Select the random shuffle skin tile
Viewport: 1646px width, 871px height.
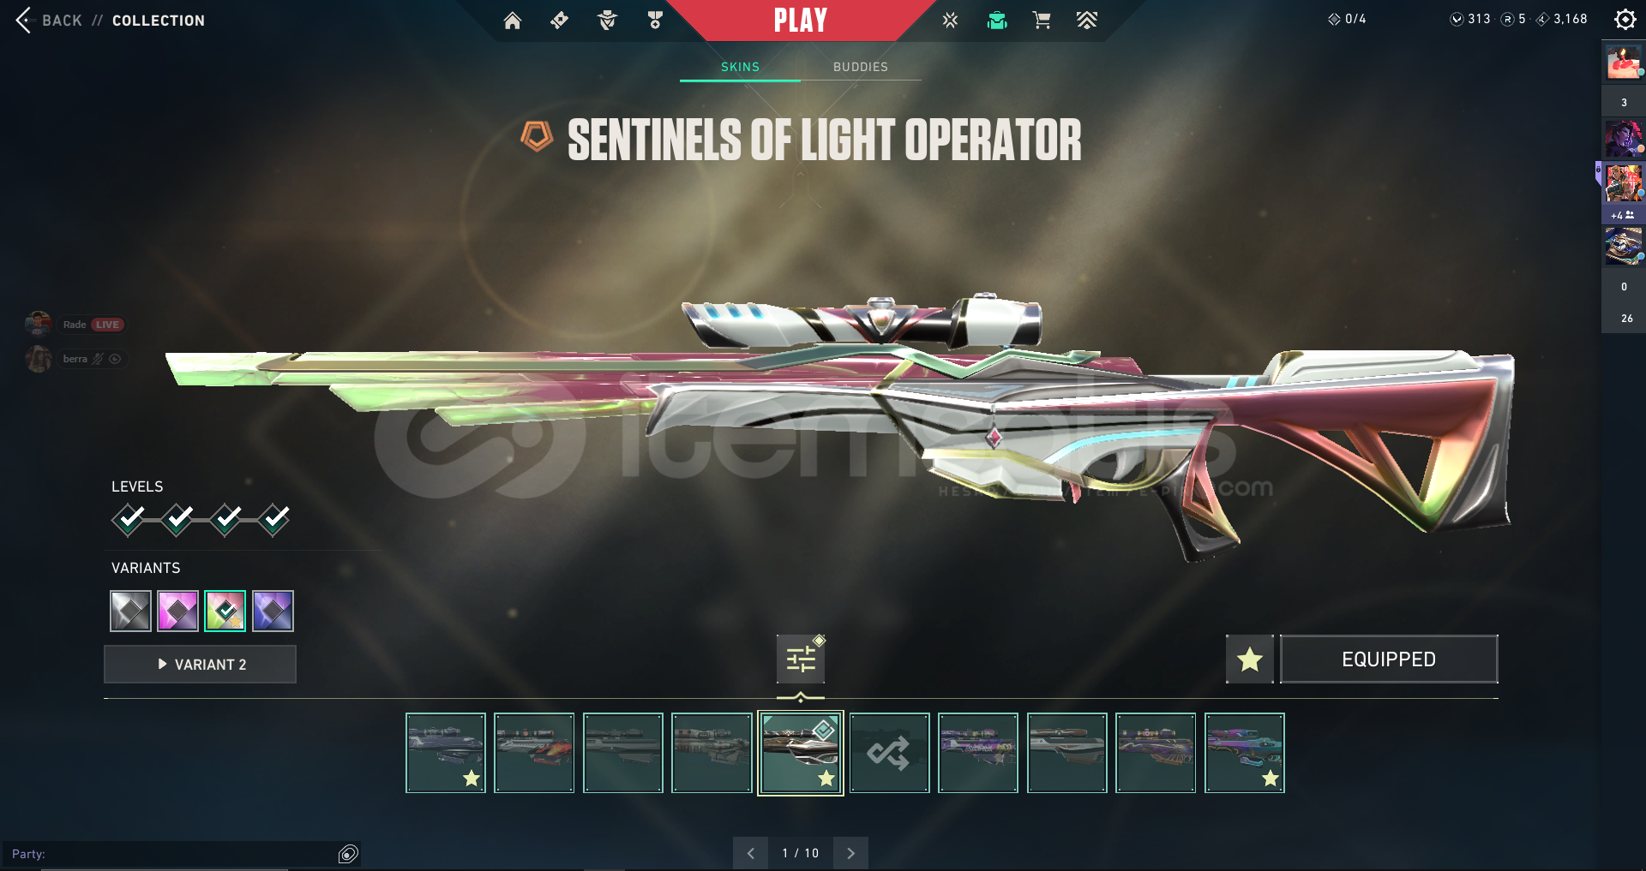point(889,753)
